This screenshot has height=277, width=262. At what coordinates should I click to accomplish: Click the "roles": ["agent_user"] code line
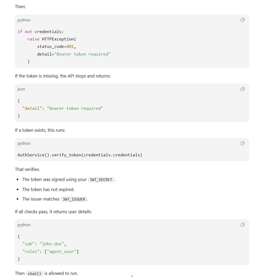tap(50, 252)
